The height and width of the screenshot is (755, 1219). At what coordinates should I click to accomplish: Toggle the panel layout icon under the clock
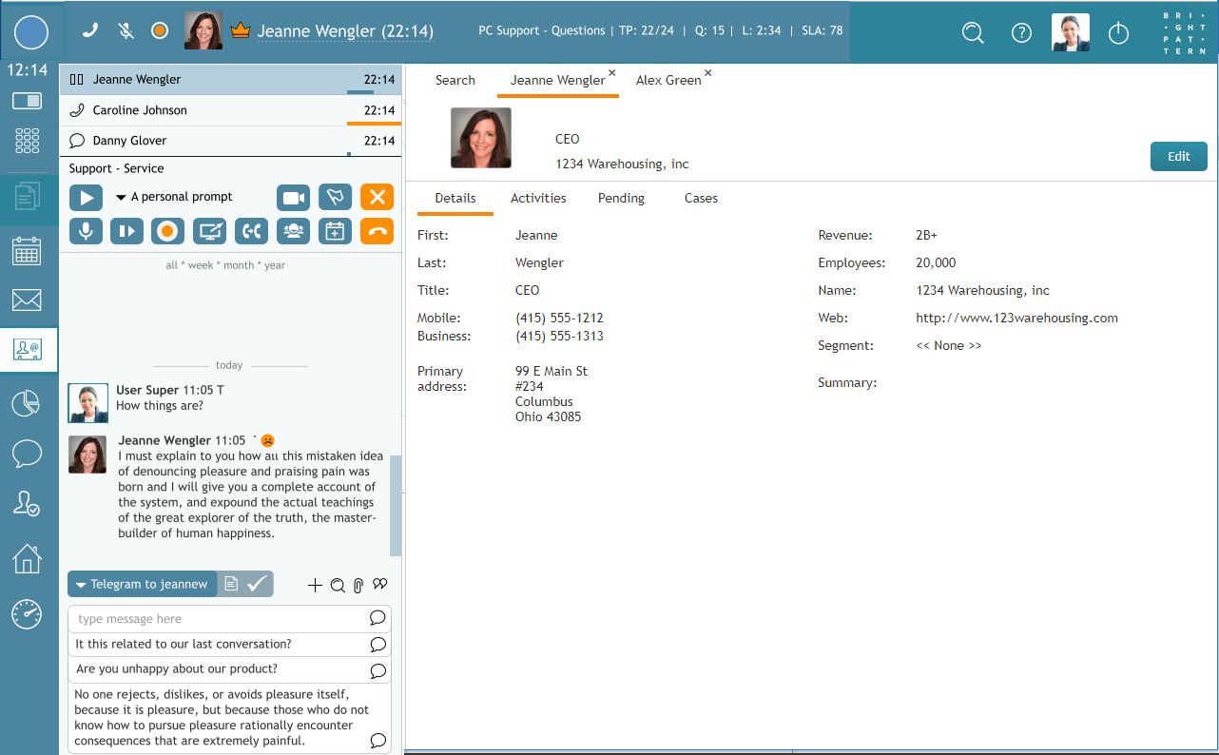27,100
